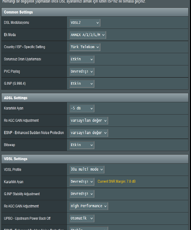Expand the ADSL Rx AGC GAIN Adjustment dropdown
This screenshot has height=230, width=191.
[x=89, y=121]
